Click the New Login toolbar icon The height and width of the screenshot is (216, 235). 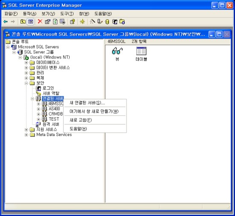click(115, 22)
